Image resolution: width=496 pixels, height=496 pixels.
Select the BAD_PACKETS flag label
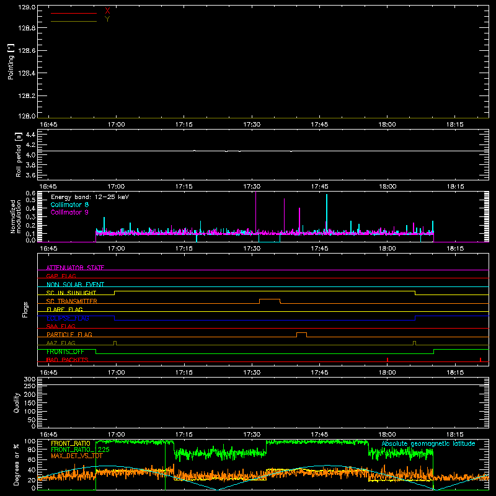point(68,360)
